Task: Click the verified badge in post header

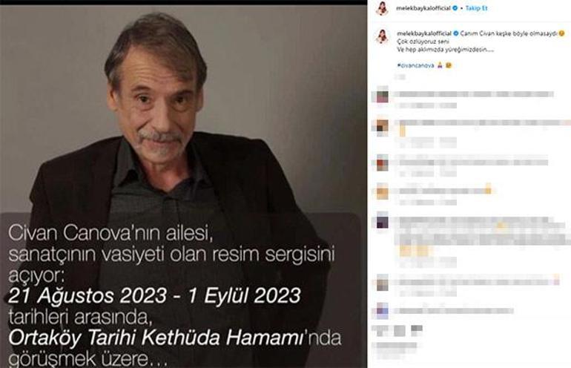Action: tap(455, 8)
